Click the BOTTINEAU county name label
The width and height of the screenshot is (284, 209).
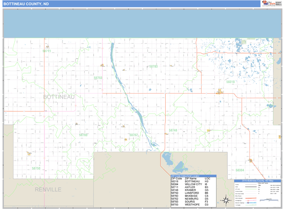(x=59, y=97)
